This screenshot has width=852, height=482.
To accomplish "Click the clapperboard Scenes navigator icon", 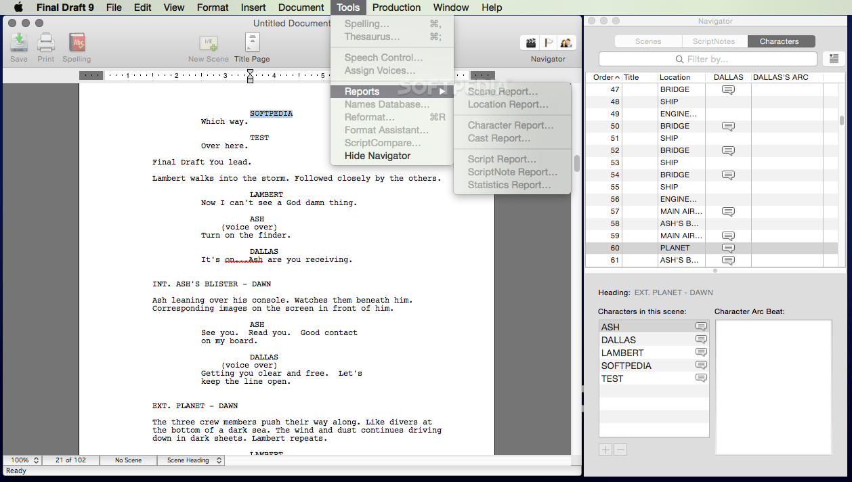I will coord(531,43).
